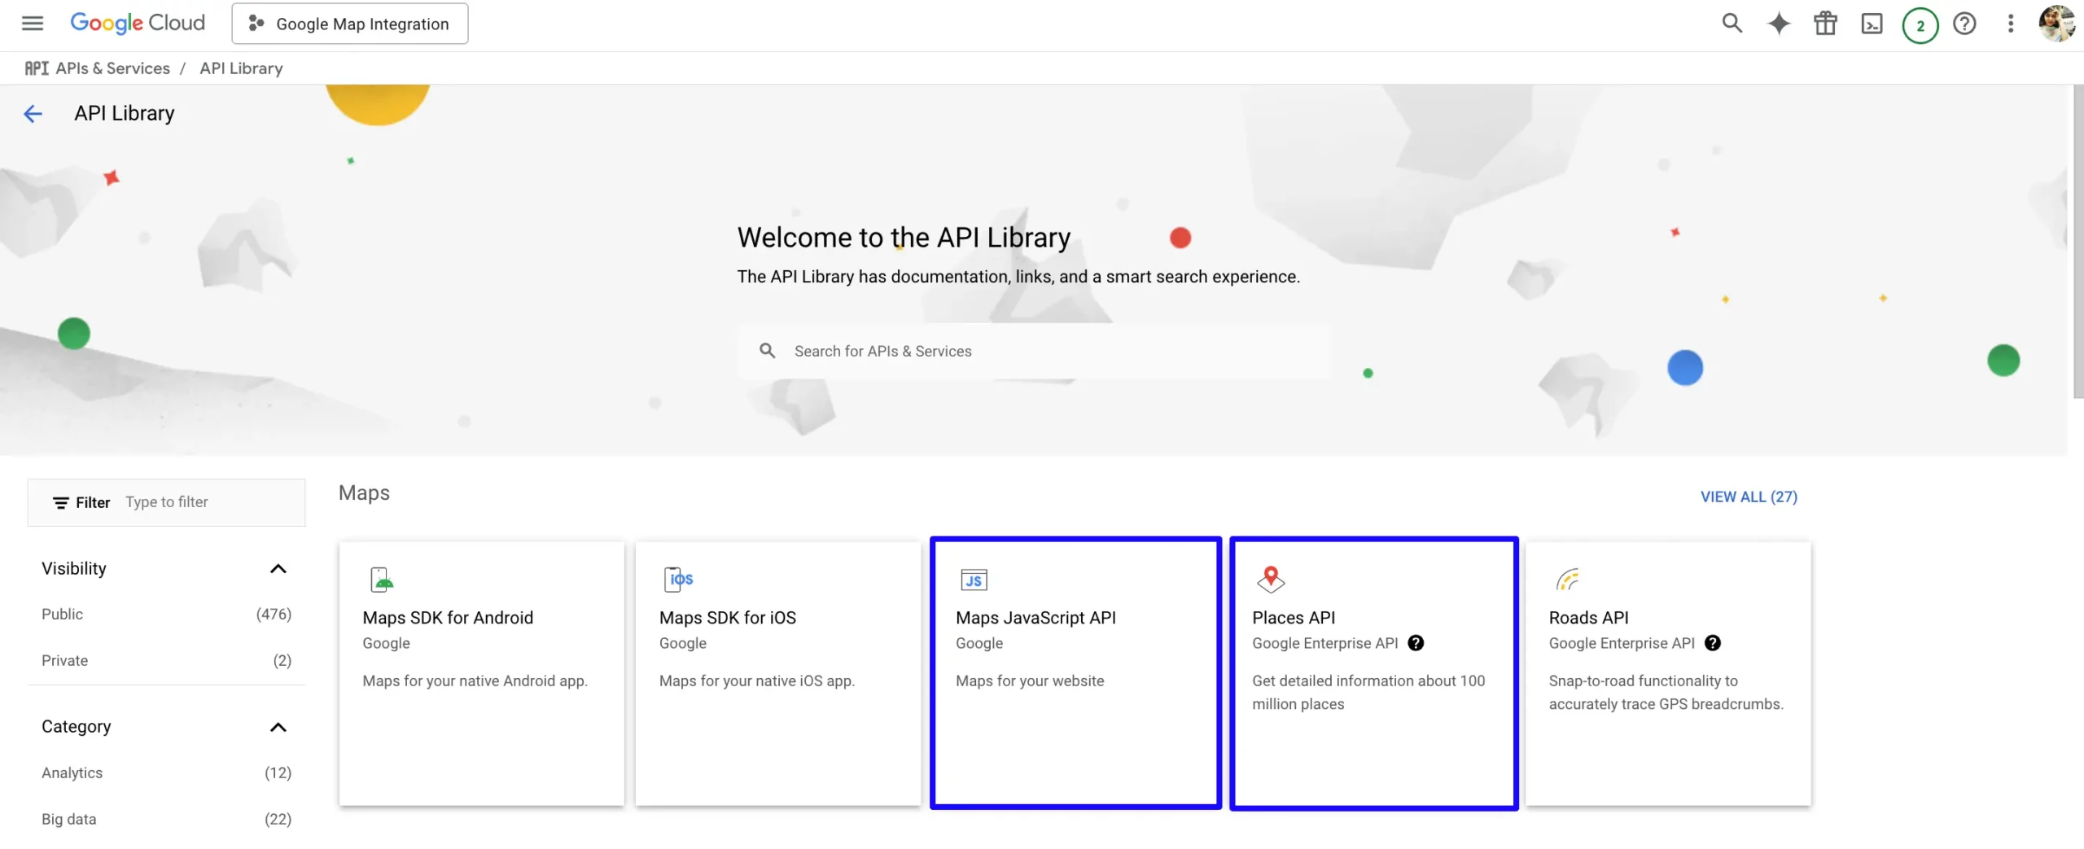
Task: Click the Filter lines icon
Action: pos(60,503)
